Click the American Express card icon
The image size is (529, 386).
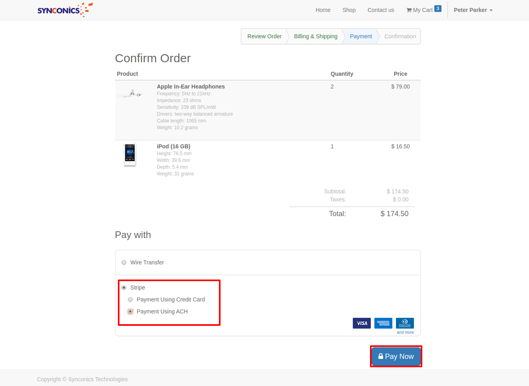[x=383, y=323]
